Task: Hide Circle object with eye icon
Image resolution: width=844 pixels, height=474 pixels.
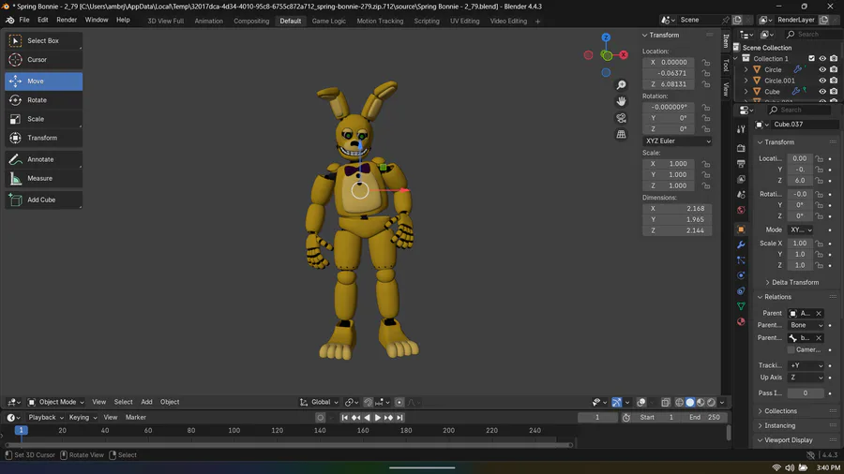Action: point(822,70)
